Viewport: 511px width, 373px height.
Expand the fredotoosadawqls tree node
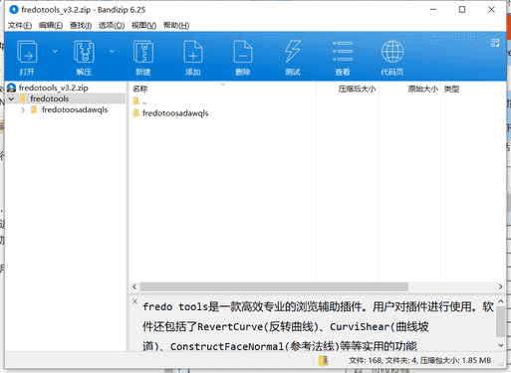[23, 110]
